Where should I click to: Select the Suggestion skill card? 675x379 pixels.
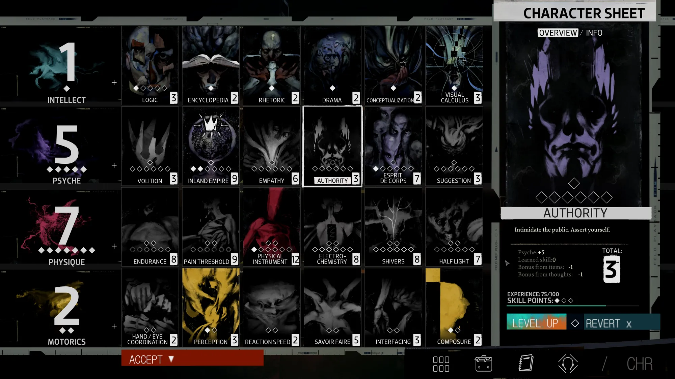tap(454, 146)
